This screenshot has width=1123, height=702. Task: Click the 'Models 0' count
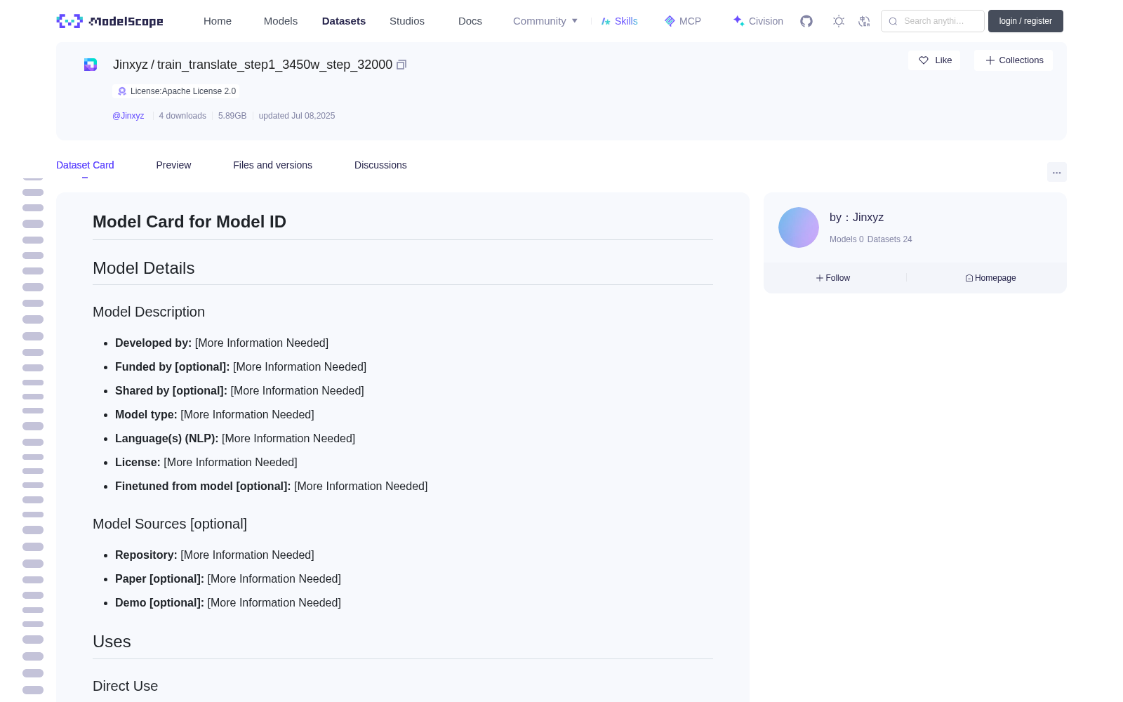846,239
